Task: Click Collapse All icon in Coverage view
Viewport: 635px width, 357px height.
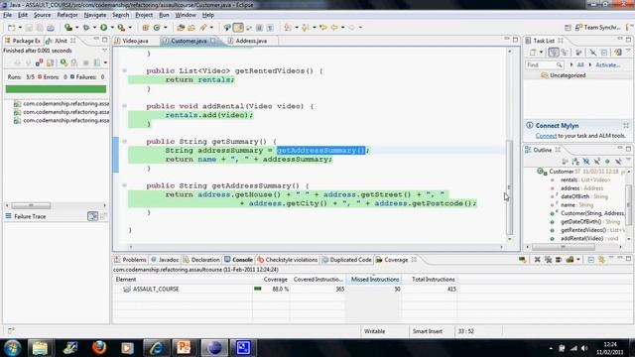Action: click(591, 260)
